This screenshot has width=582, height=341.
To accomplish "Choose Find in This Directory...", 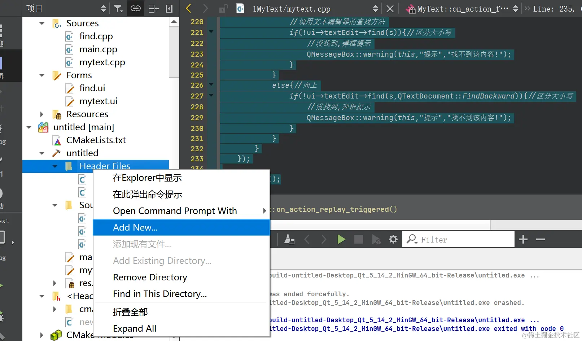I will [x=181, y=294].
